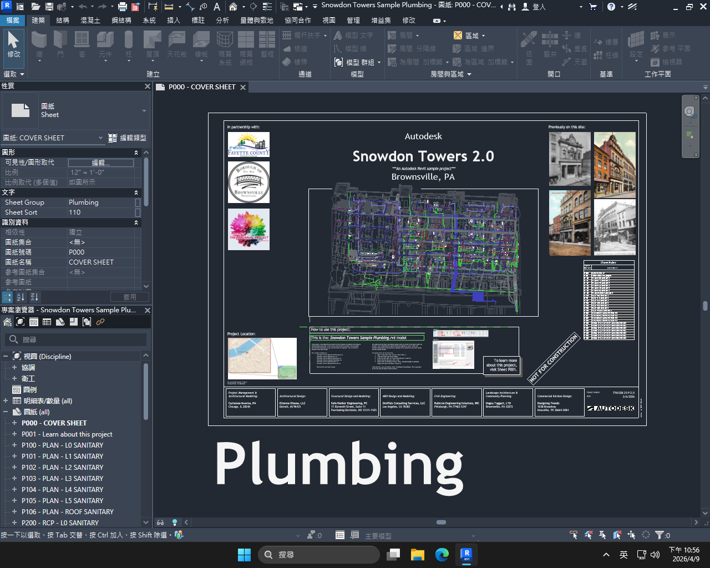Collapse the 圖紙 (all) sheets tree node

coord(6,412)
